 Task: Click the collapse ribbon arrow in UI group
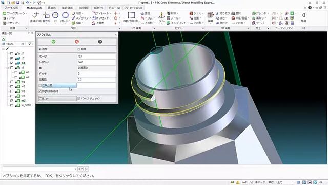tap(303, 15)
